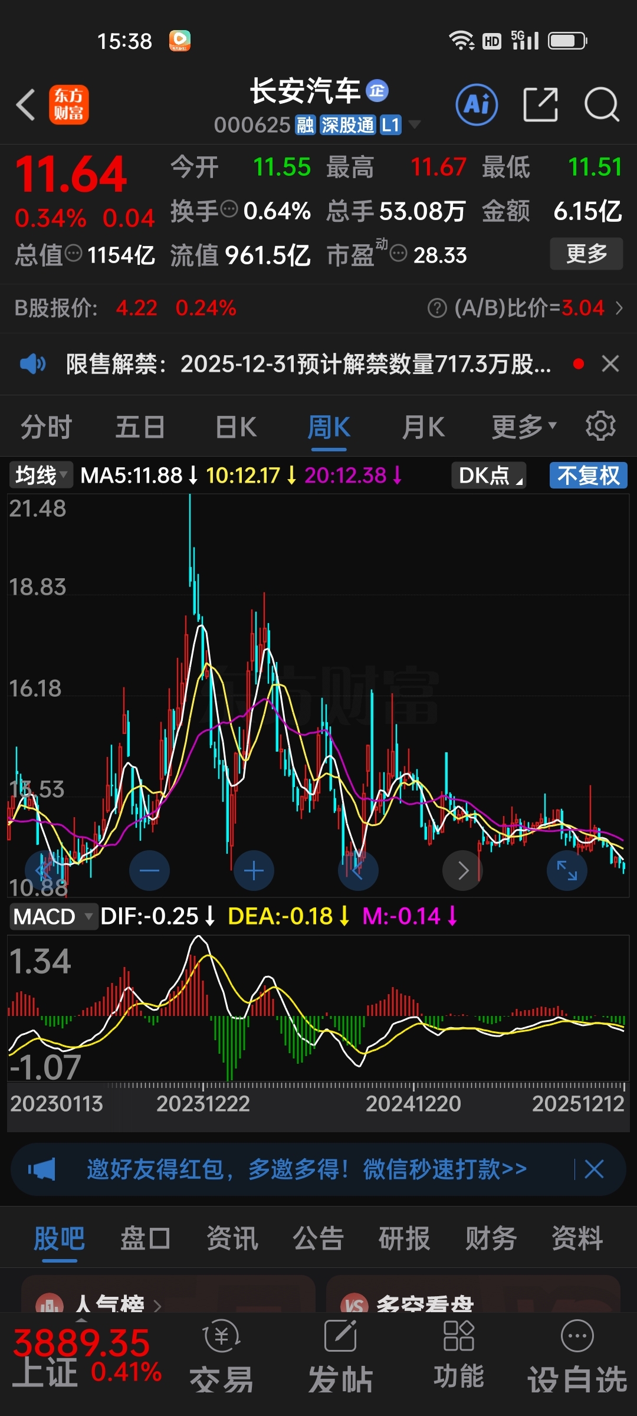
Task: Tap the 上证 index 3889.35 ticker
Action: tap(87, 1358)
